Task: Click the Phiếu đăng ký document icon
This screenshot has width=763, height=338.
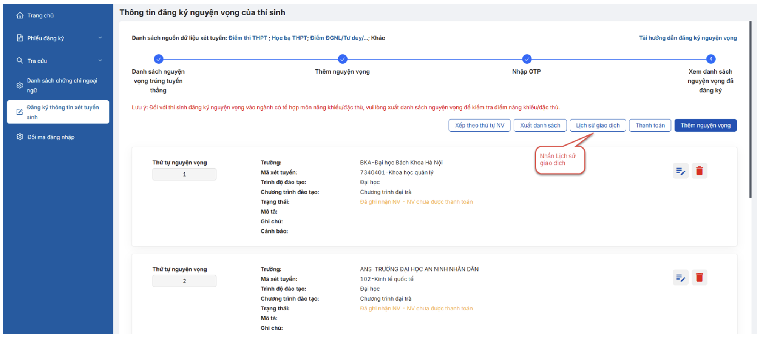Action: [20, 38]
